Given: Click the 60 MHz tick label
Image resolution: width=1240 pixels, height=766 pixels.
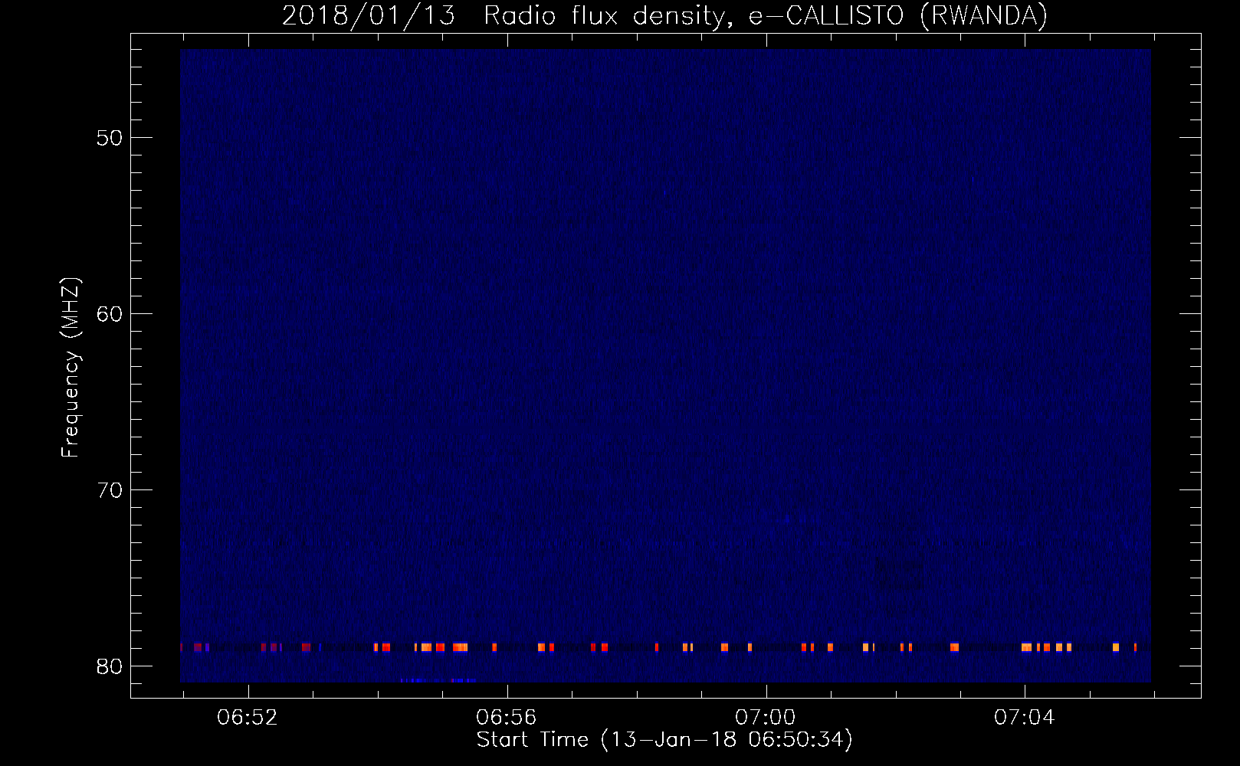Looking at the screenshot, I should coord(110,314).
